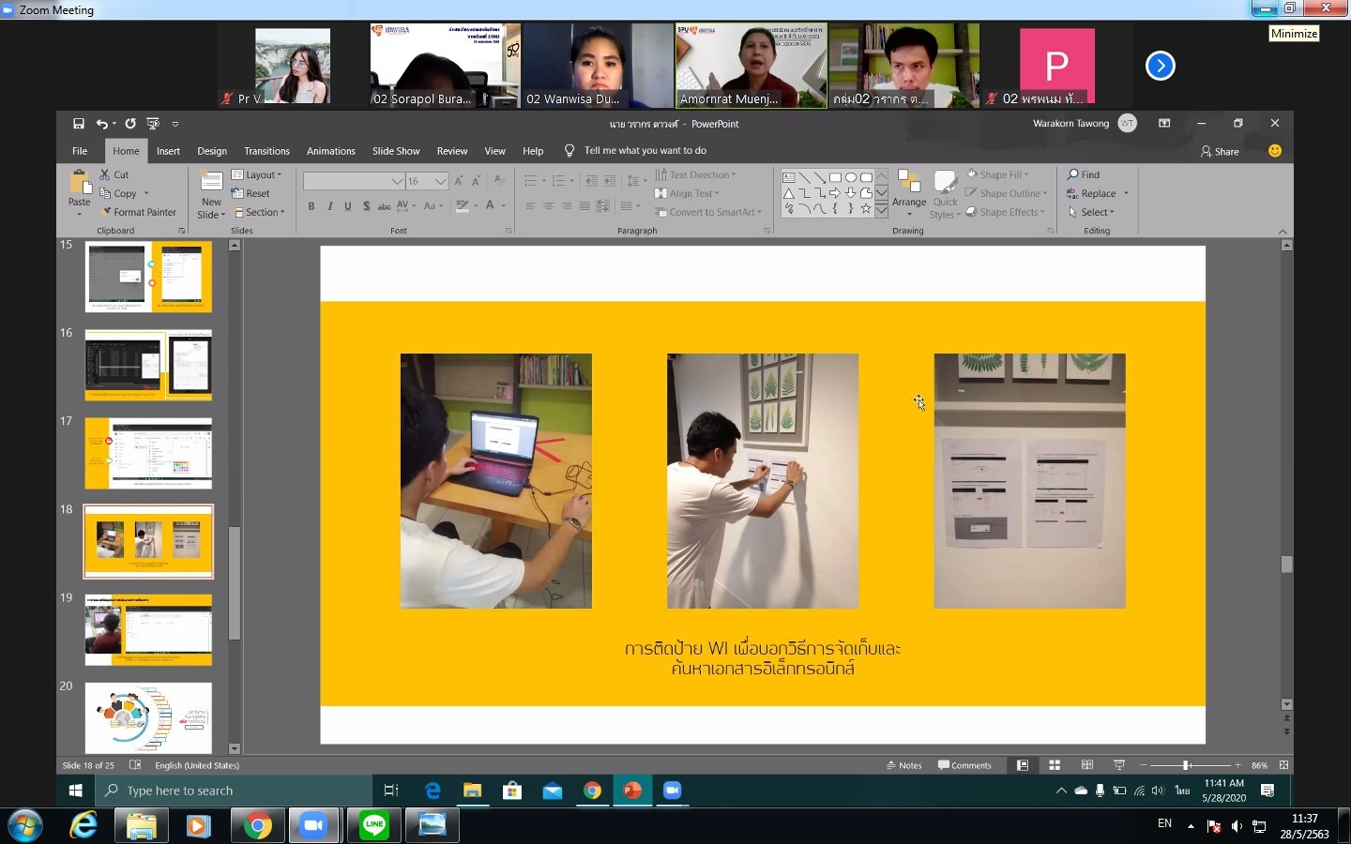
Task: Toggle Strikethrough formatting
Action: coord(384,206)
